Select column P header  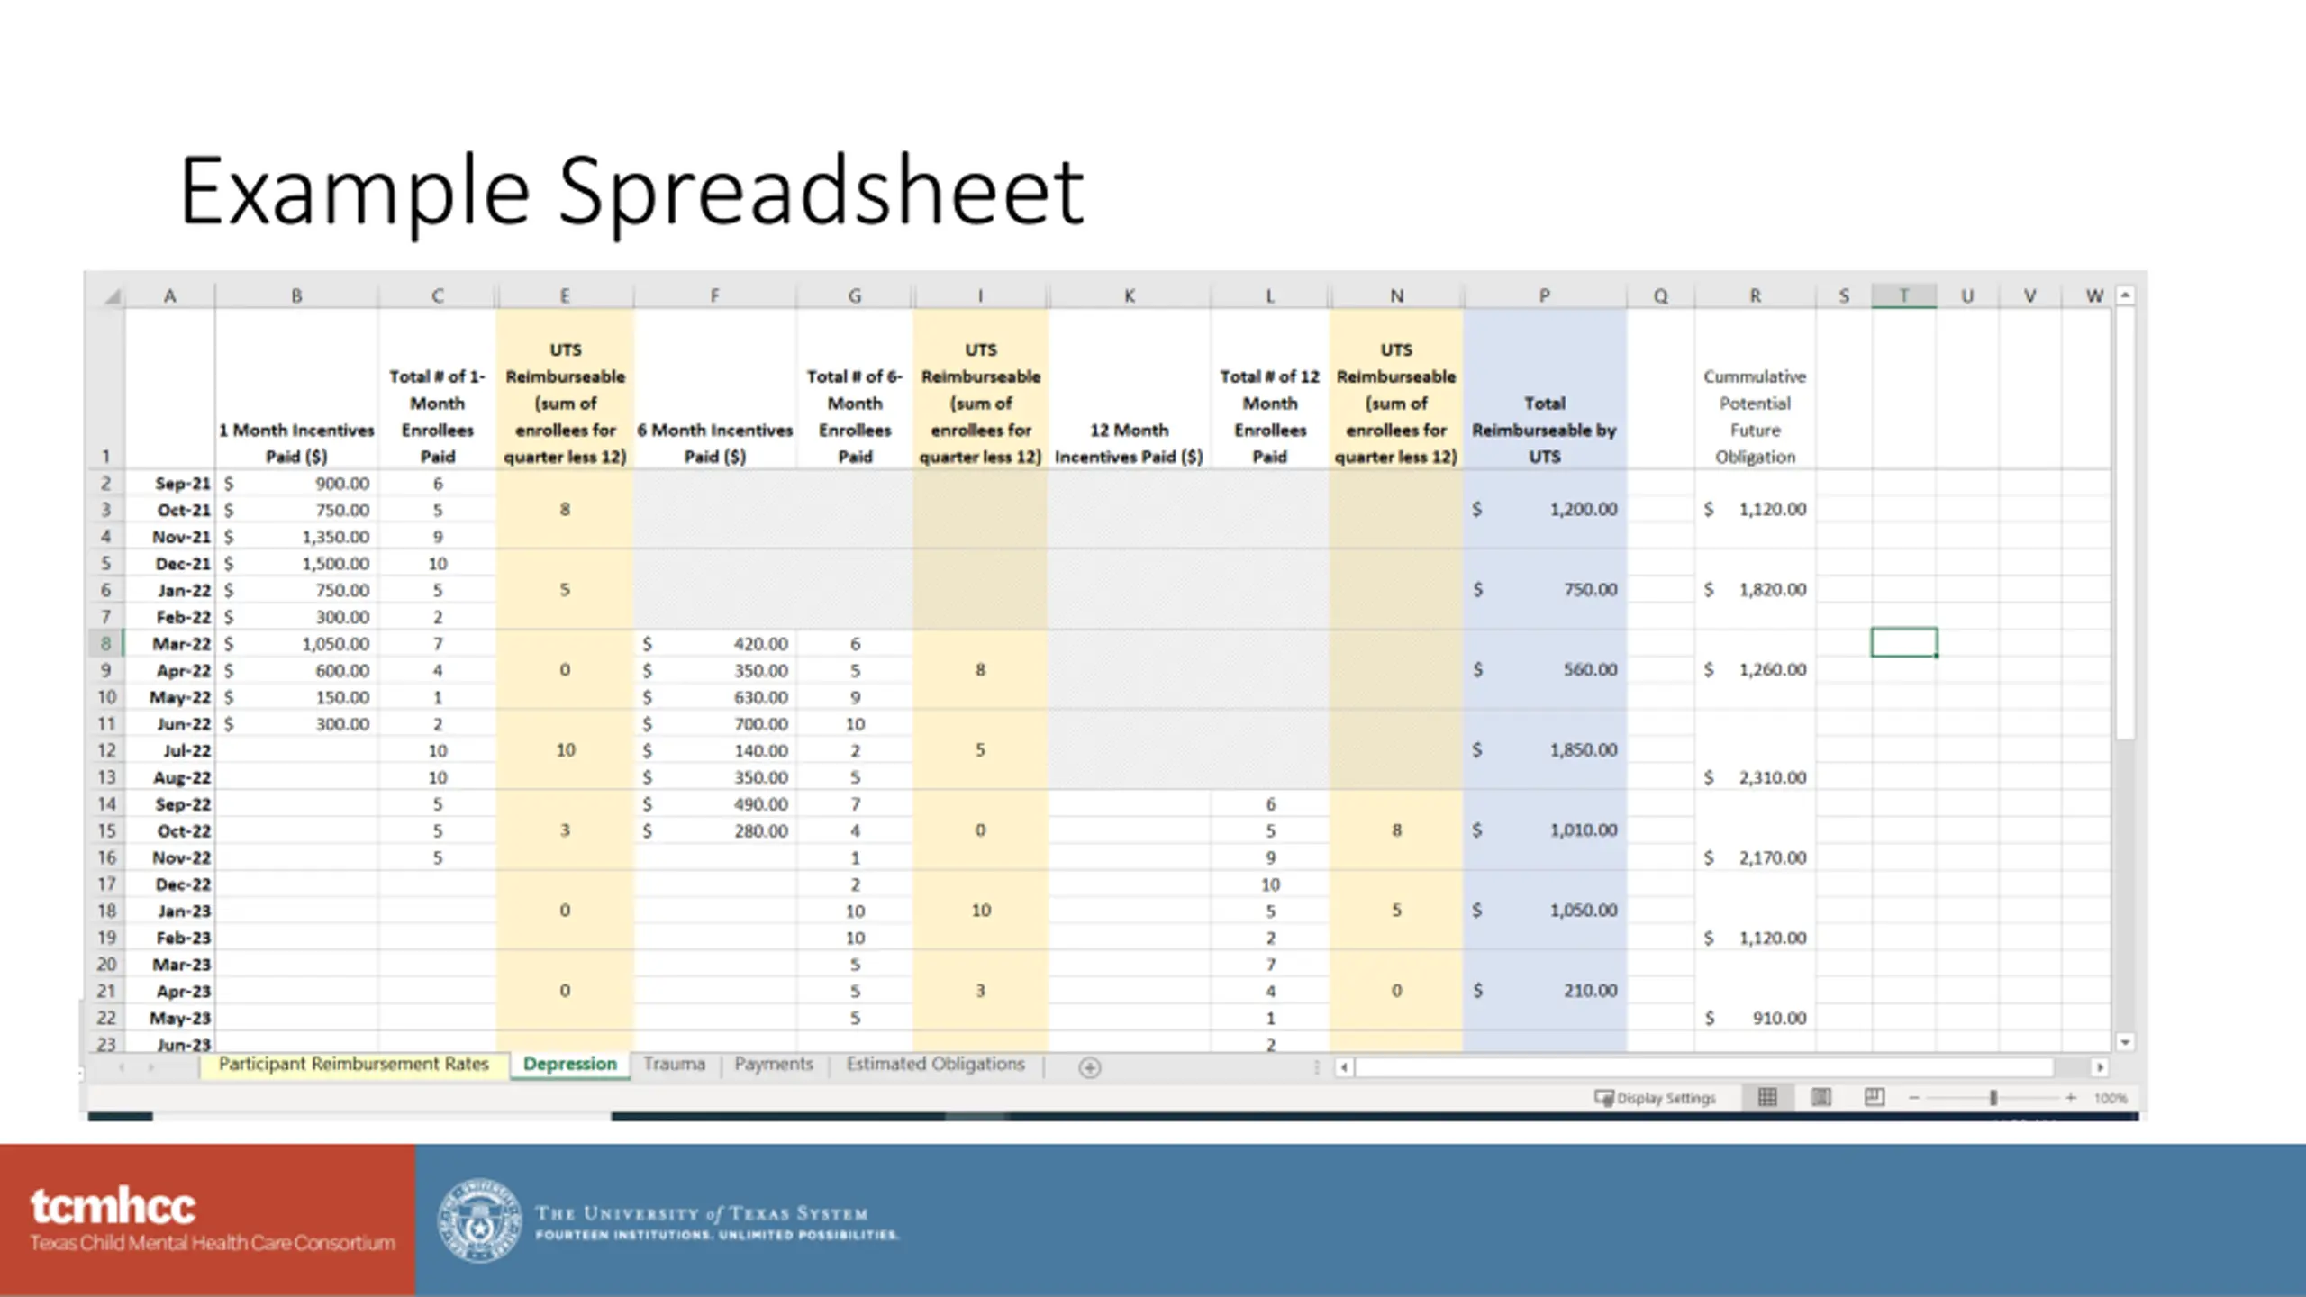point(1545,296)
